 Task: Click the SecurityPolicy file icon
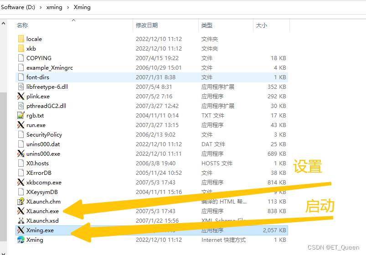click(21, 135)
